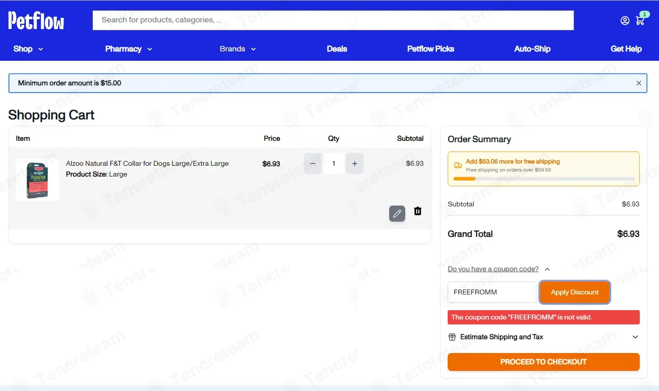The image size is (659, 391).
Task: Click the Order Summary heading
Action: 479,139
